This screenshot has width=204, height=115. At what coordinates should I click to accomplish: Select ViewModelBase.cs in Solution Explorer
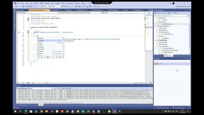click(x=168, y=52)
